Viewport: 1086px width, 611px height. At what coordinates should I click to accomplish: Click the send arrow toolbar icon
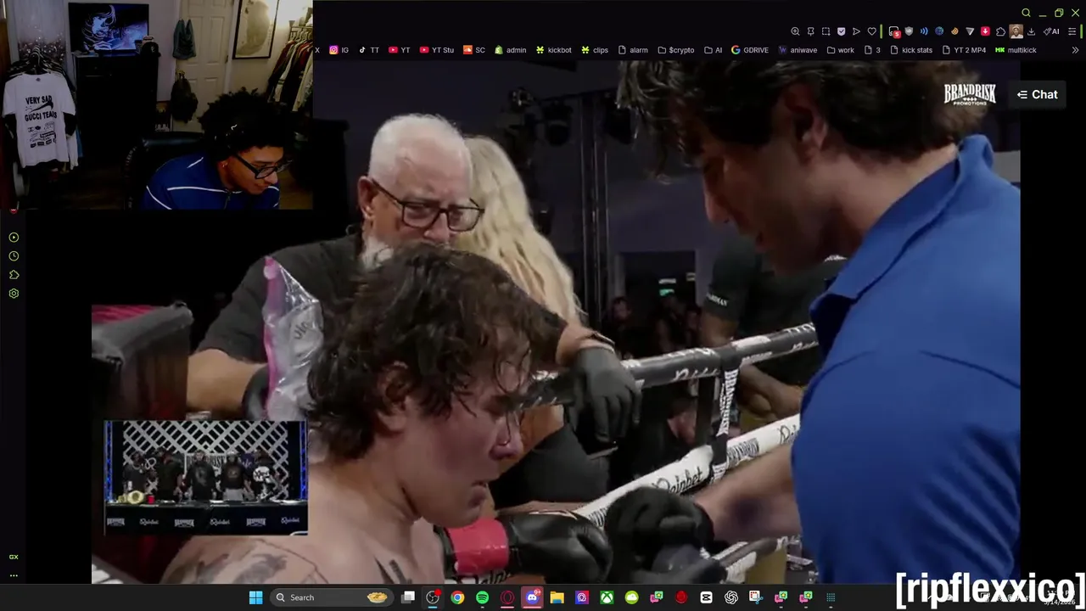856,31
